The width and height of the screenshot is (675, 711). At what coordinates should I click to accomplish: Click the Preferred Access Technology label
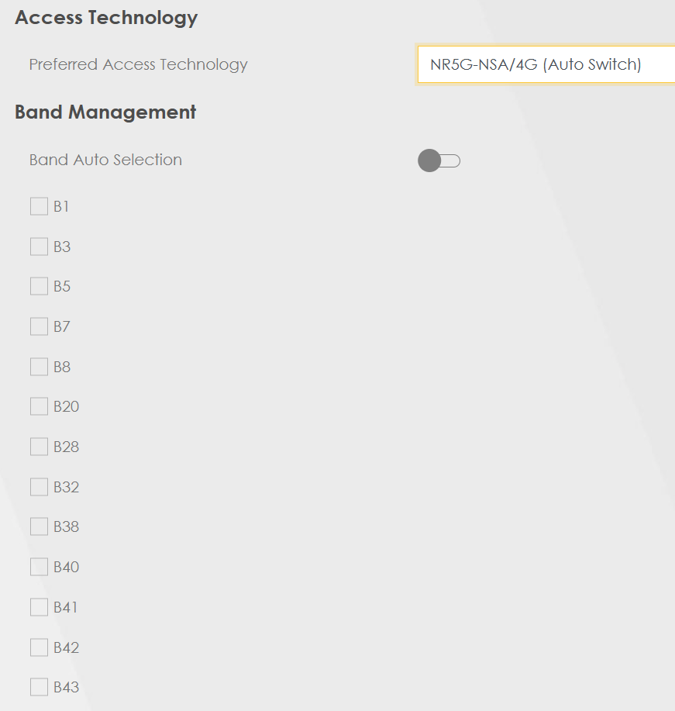pos(138,64)
